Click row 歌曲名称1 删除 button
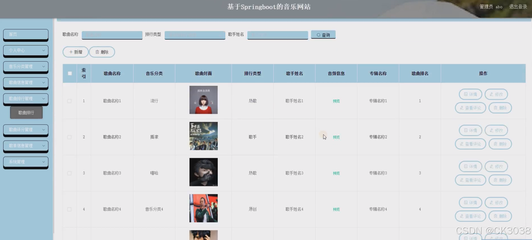Image resolution: width=532 pixels, height=240 pixels. (x=500, y=108)
